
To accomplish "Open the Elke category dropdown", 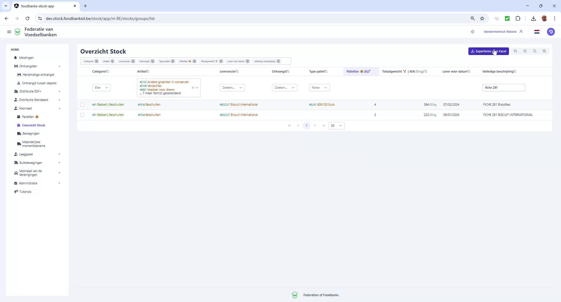I will pos(101,87).
